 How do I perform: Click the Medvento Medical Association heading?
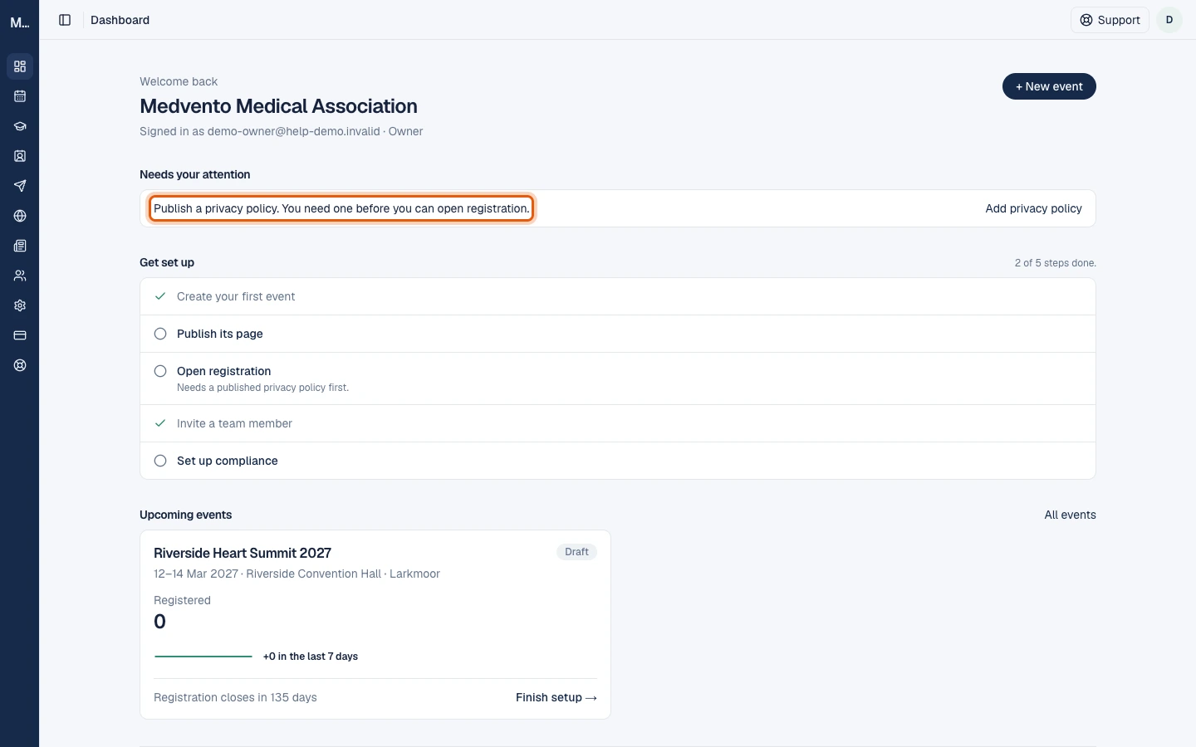[278, 106]
